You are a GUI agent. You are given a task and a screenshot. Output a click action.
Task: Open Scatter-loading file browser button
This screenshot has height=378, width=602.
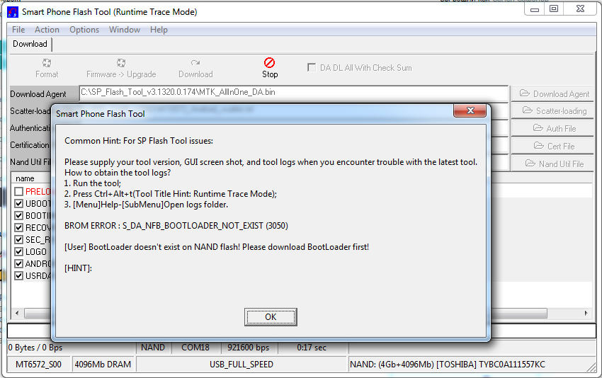pos(552,111)
